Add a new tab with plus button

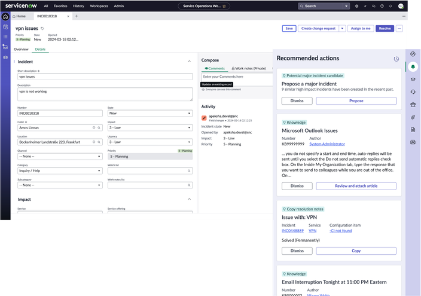[77, 16]
